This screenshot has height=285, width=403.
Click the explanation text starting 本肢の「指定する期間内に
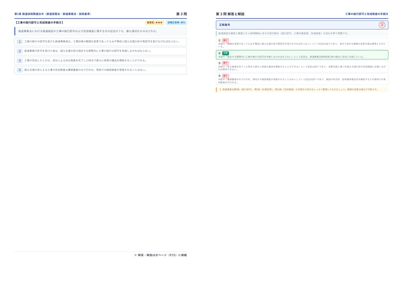291,57
